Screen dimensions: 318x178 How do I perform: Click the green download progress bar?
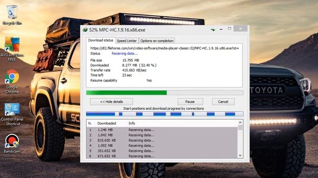tap(164, 92)
